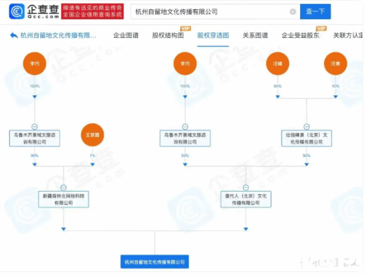Click the VIP badge on 股权结构图
The image size is (366, 276).
pyautogui.click(x=186, y=29)
